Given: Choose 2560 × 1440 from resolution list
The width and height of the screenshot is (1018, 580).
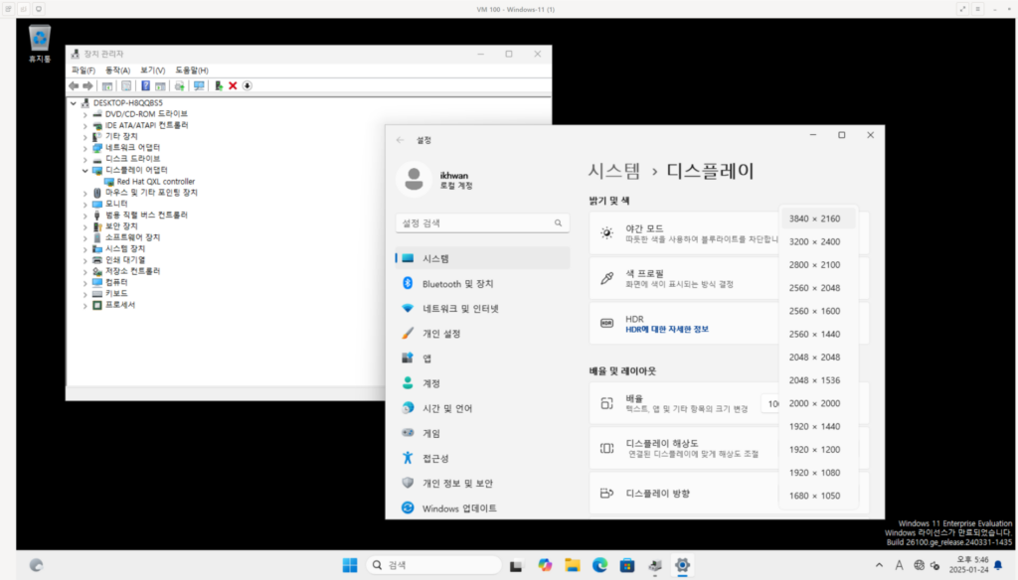Looking at the screenshot, I should (814, 334).
